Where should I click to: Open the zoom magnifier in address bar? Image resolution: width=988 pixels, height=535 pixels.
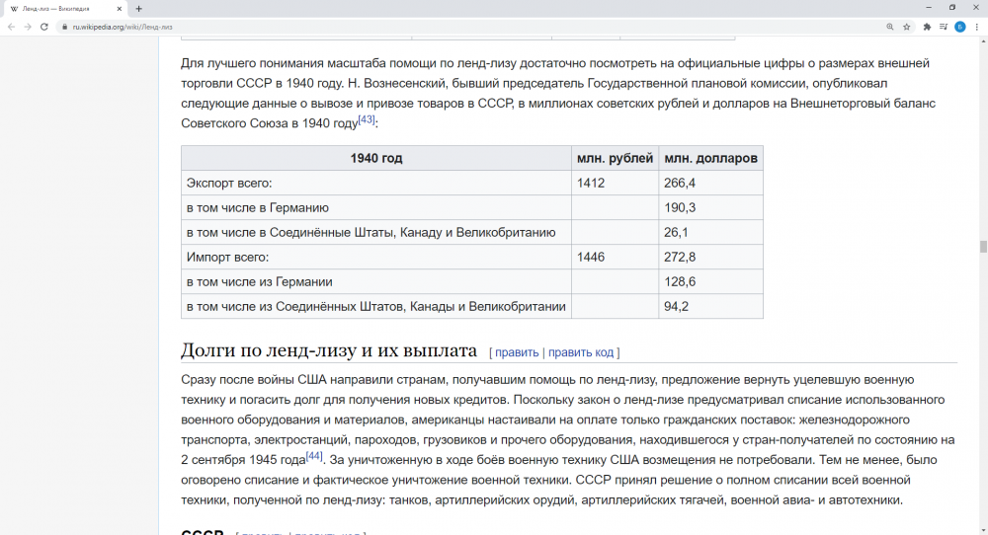click(x=890, y=27)
